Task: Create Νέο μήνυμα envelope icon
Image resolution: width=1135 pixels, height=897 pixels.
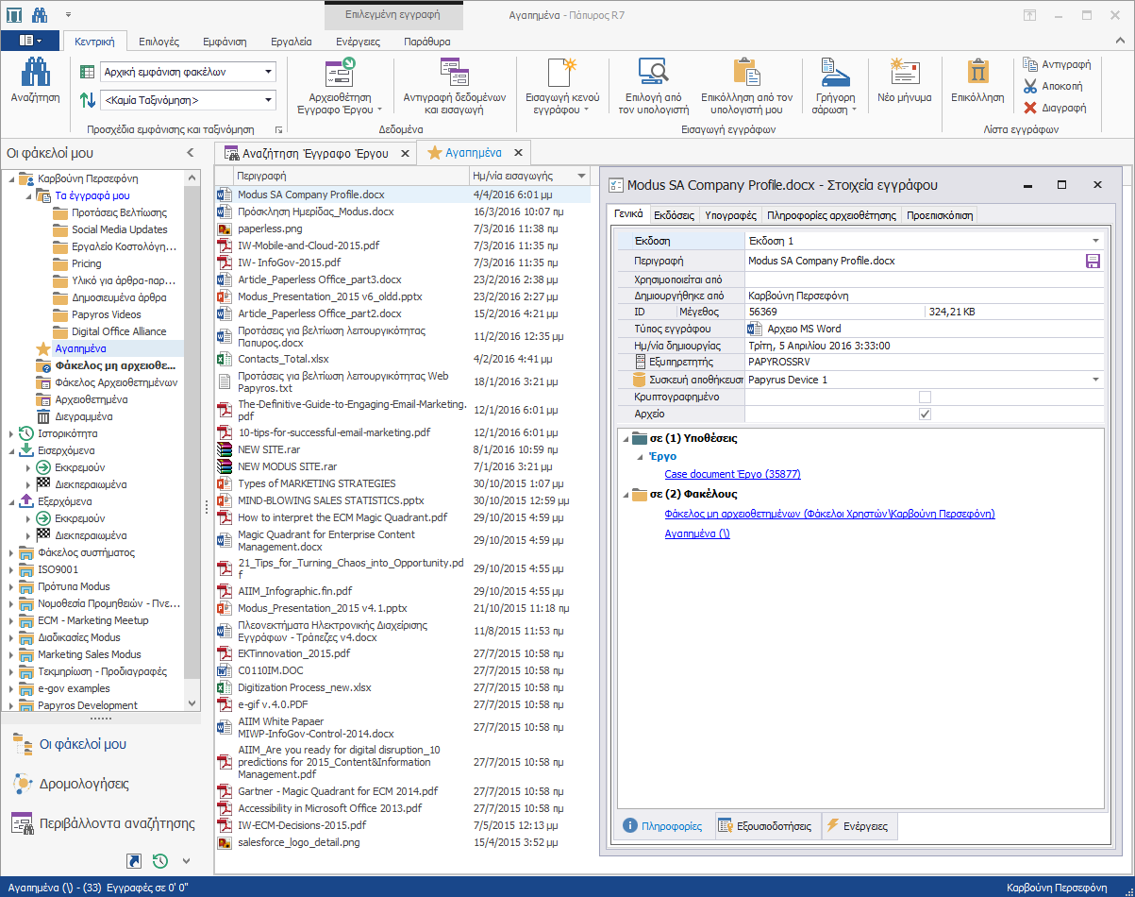Action: [905, 72]
